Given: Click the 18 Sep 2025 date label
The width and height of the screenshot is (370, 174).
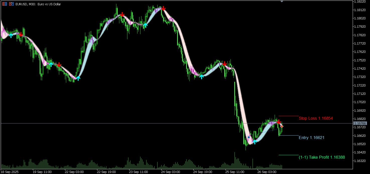Looking at the screenshot, I should pyautogui.click(x=10, y=172).
